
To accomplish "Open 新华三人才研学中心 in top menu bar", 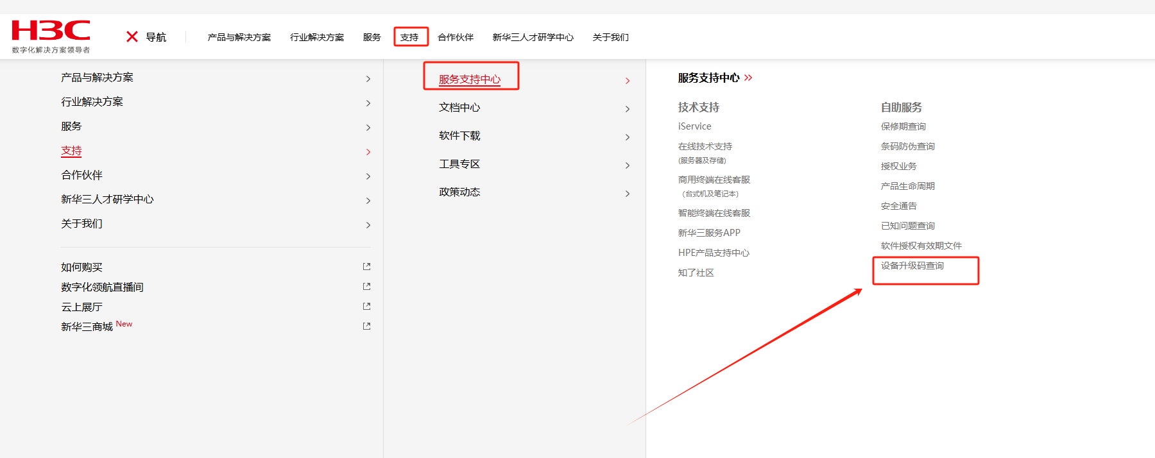I will 533,37.
